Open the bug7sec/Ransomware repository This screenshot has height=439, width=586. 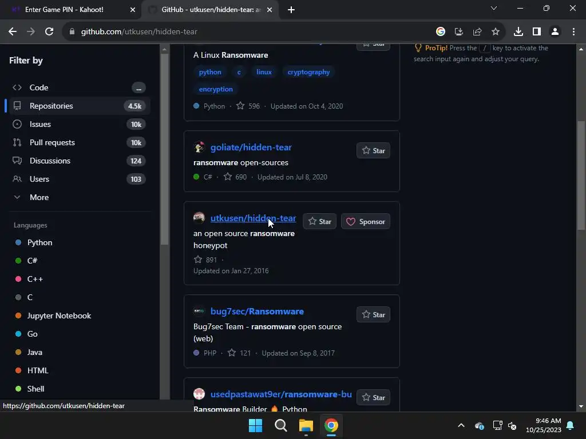[x=257, y=312]
